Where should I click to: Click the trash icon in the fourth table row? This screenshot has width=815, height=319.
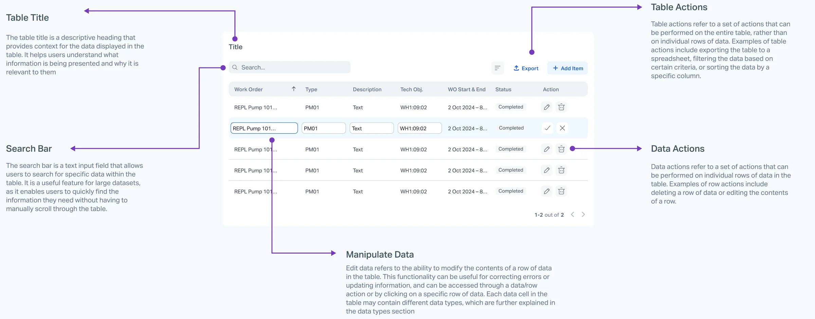561,170
